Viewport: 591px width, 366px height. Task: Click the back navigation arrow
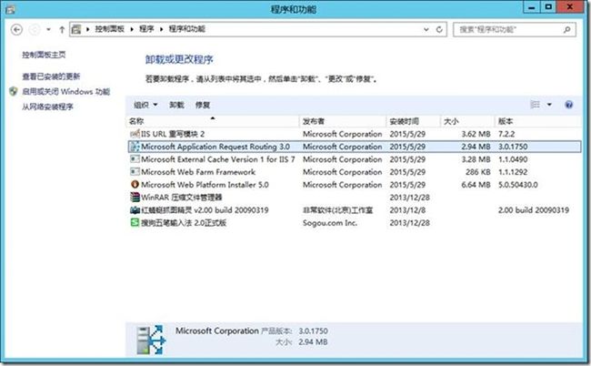(16, 29)
